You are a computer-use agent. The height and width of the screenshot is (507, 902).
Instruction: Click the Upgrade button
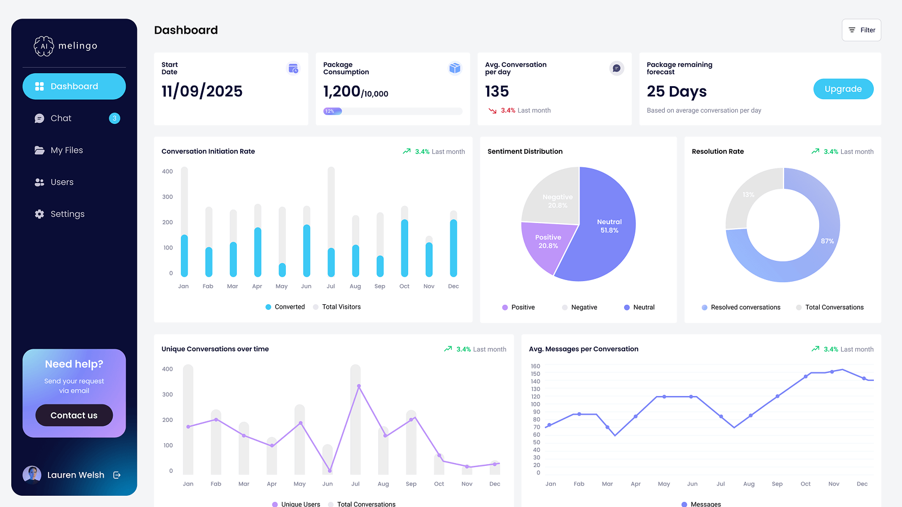(843, 89)
